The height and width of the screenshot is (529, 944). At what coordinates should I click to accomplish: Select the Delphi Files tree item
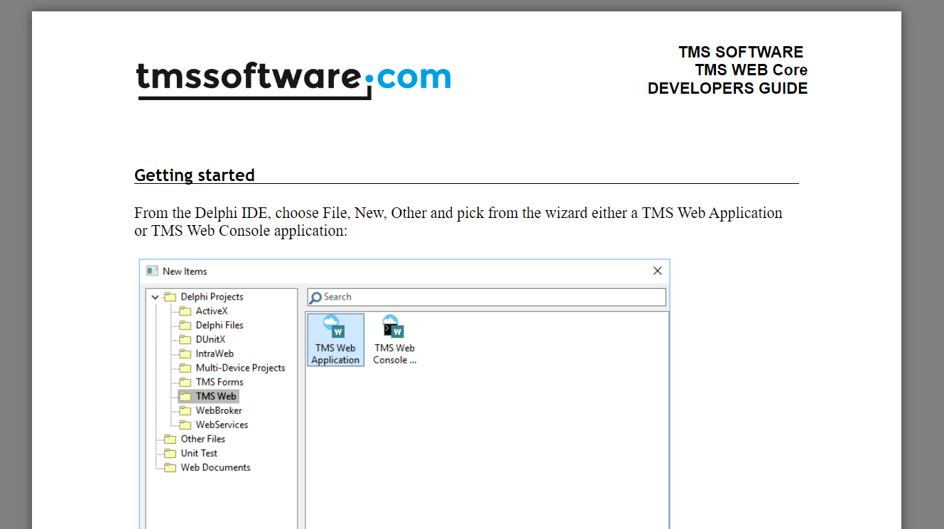219,325
